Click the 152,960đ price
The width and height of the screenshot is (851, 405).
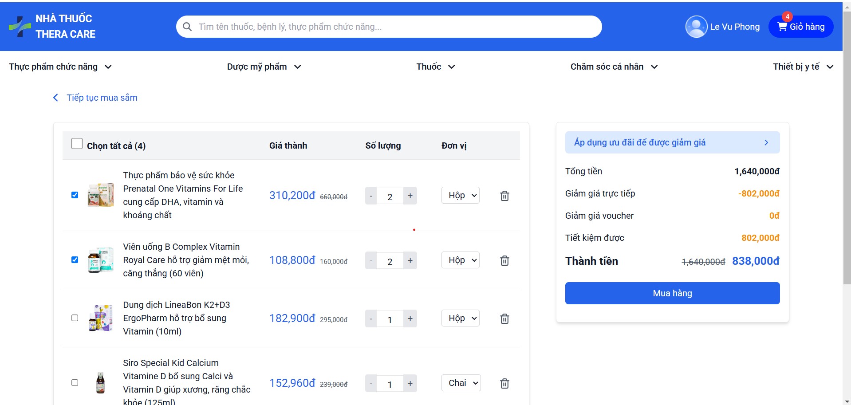[292, 383]
